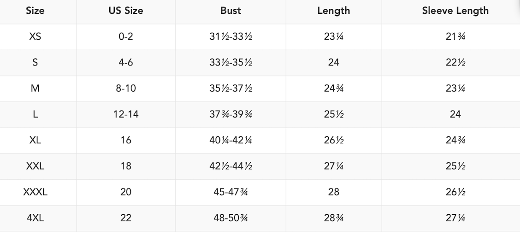Click the Length column header
This screenshot has width=520, height=235.
pyautogui.click(x=333, y=11)
